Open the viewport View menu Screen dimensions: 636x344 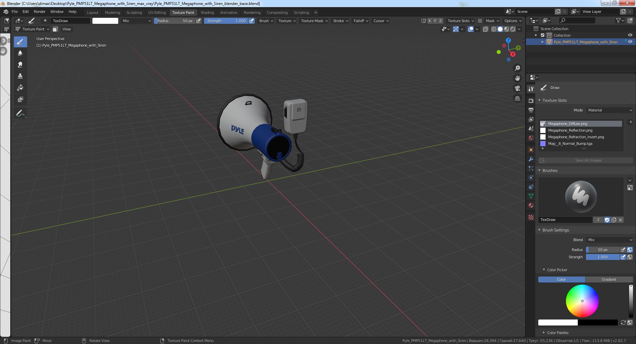67,29
